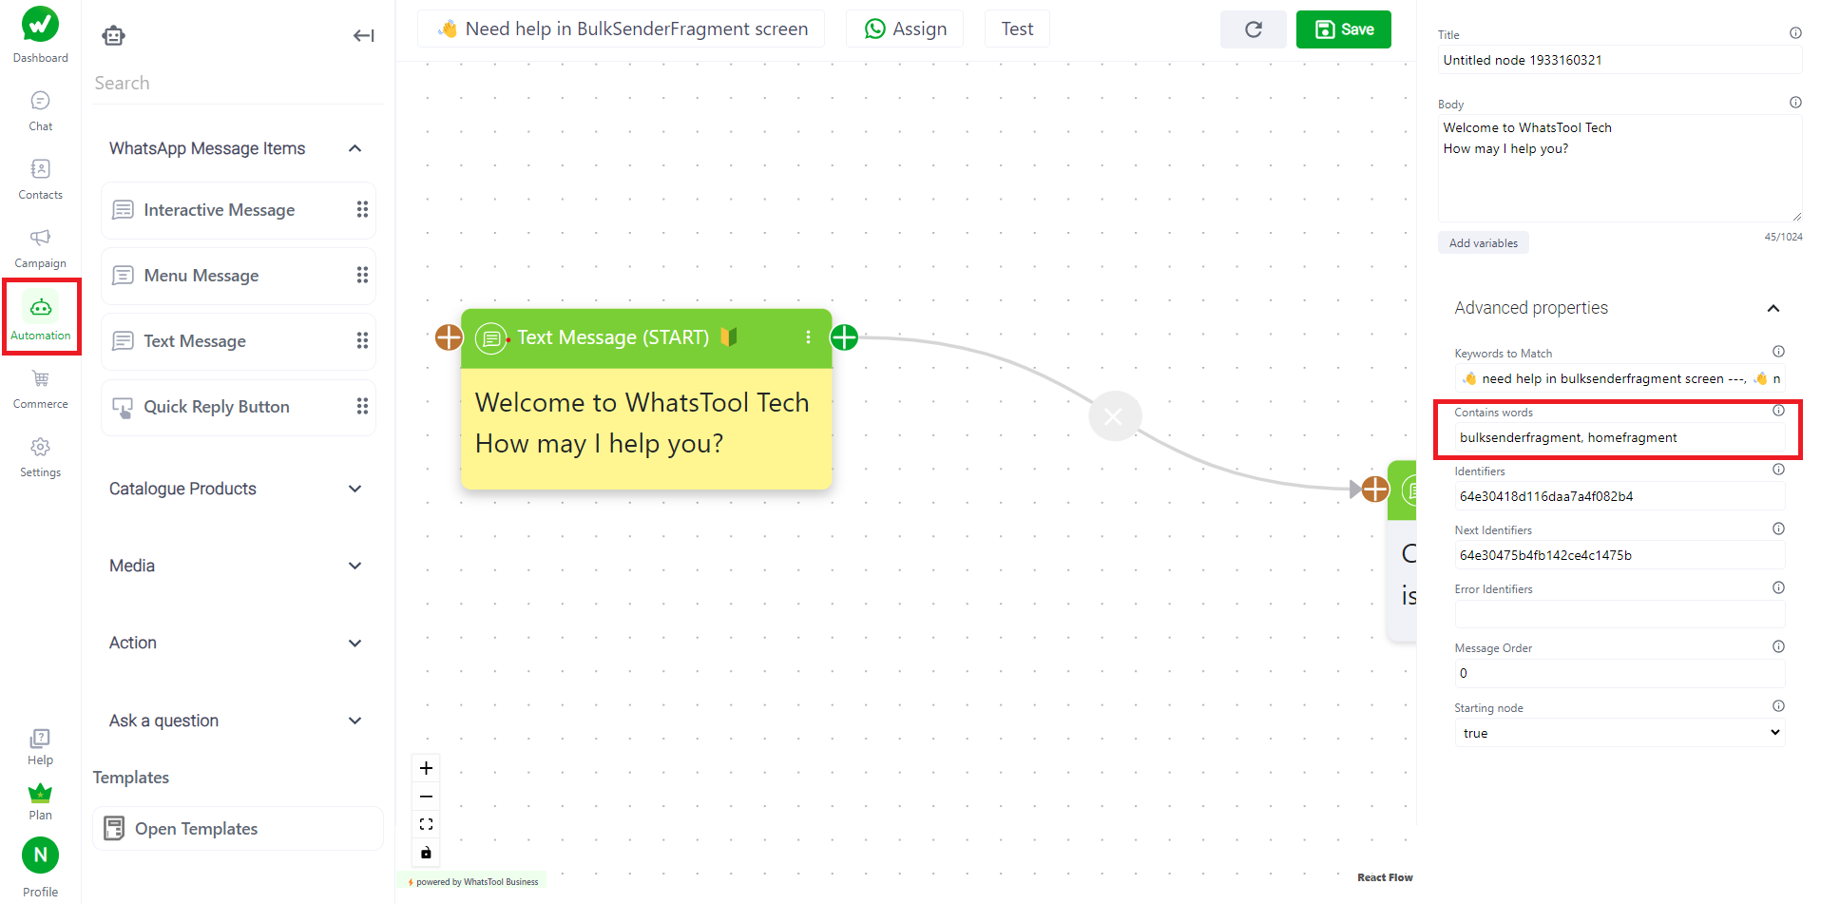Delete the edge with the X button
This screenshot has height=904, width=1821.
click(1114, 416)
